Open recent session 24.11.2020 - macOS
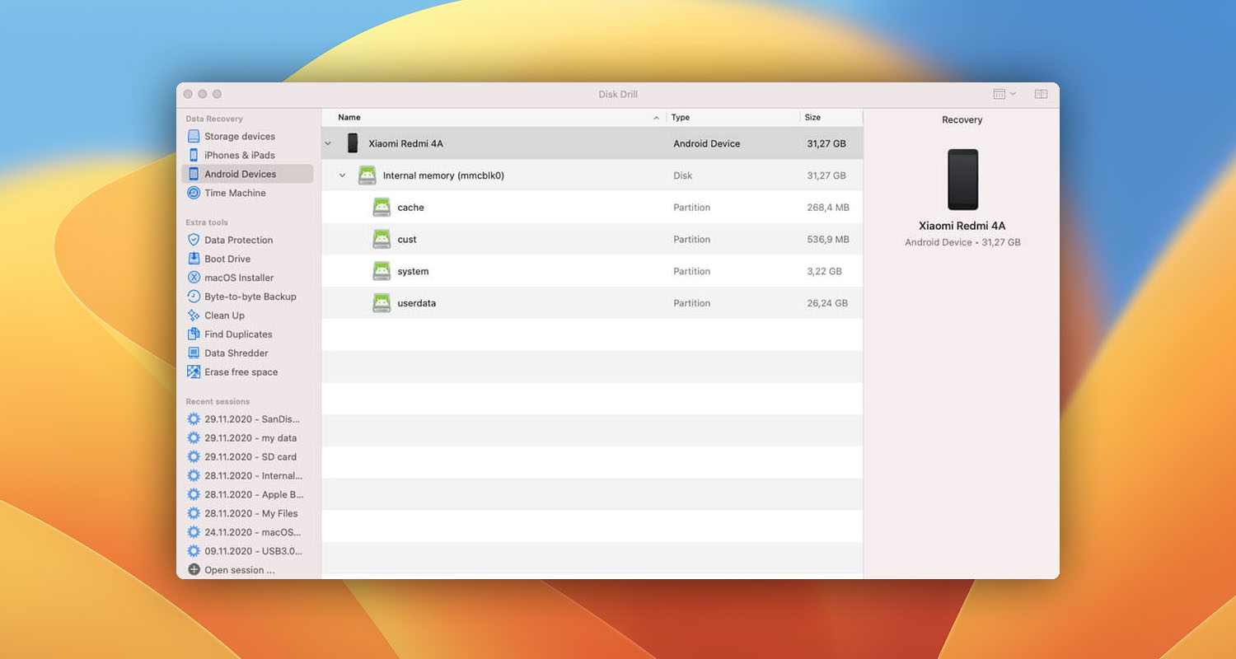 coord(253,533)
